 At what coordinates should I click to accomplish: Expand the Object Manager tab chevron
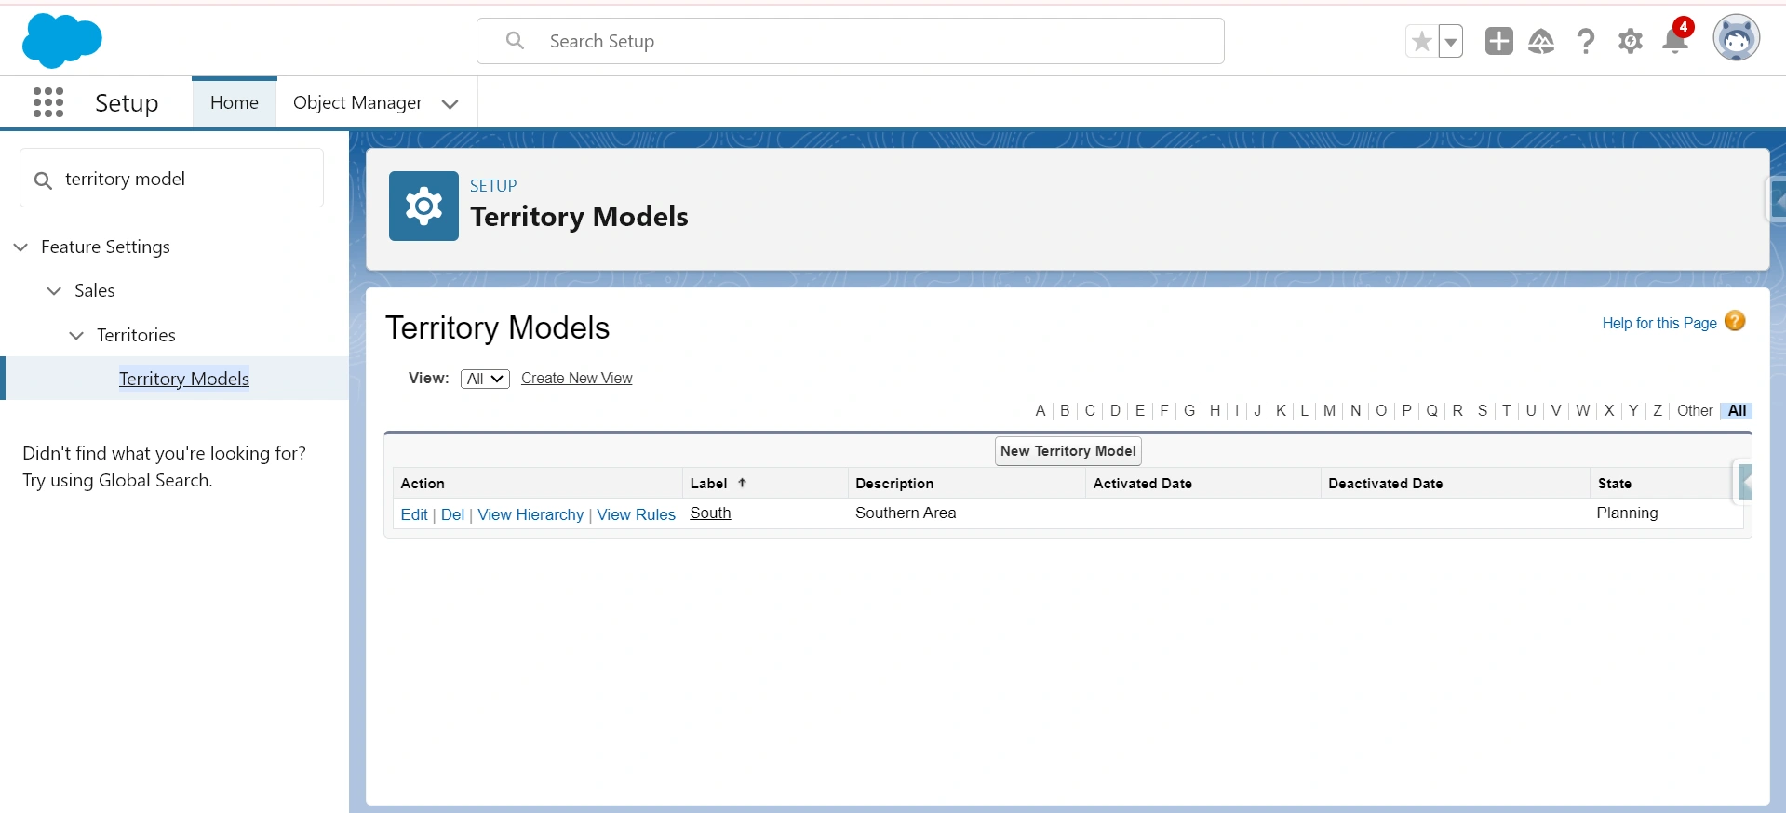click(450, 104)
